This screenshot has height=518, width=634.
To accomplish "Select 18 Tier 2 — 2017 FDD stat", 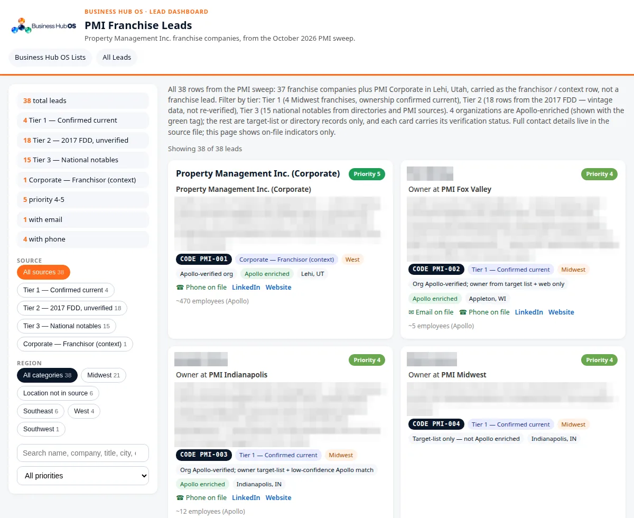I will point(83,140).
